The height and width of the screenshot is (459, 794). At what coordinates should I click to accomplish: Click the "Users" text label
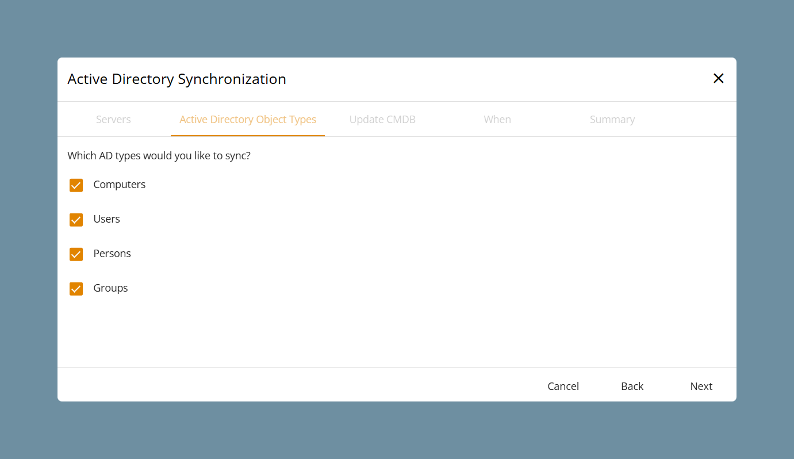[106, 219]
